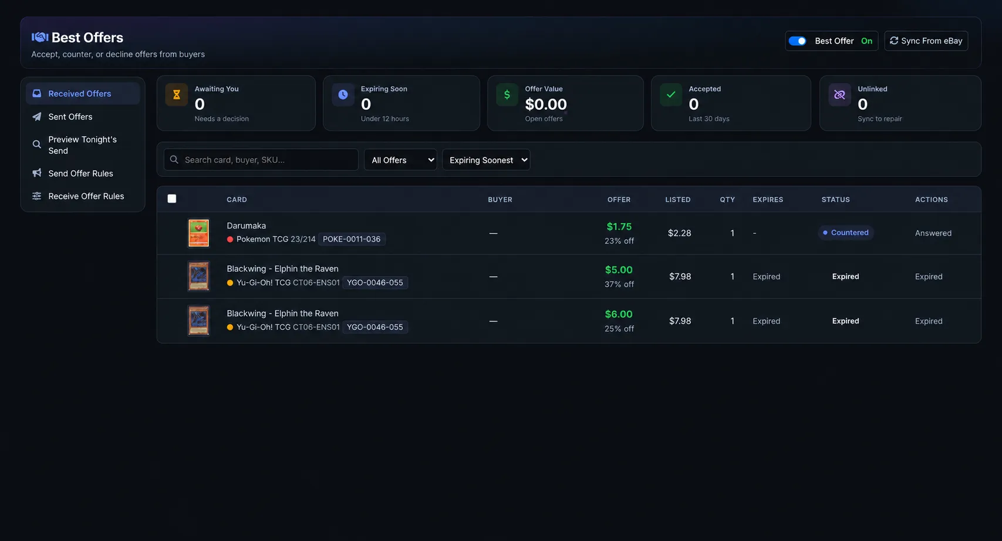Viewport: 1002px width, 541px height.
Task: Click the Receive Offer Rules sliders icon
Action: point(36,196)
